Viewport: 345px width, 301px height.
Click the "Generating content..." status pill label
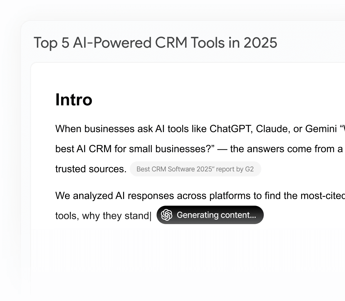216,215
